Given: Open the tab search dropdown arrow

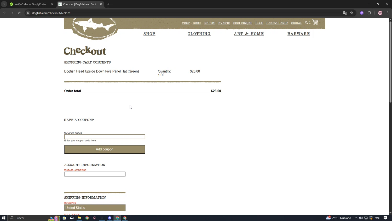Looking at the screenshot, I should pos(4,4).
